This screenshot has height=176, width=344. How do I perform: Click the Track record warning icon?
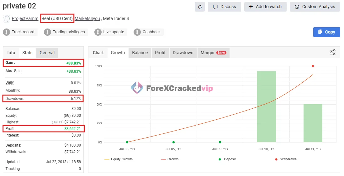tap(7, 32)
